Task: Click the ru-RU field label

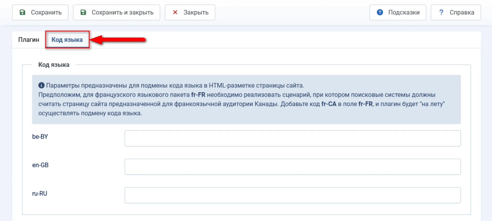Action: 40,194
